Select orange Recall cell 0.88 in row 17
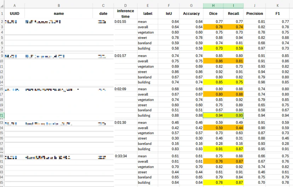This screenshot has width=293, height=187. tap(234, 94)
